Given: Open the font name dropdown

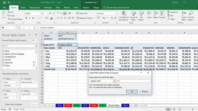Looking at the screenshot, I should [41, 13].
